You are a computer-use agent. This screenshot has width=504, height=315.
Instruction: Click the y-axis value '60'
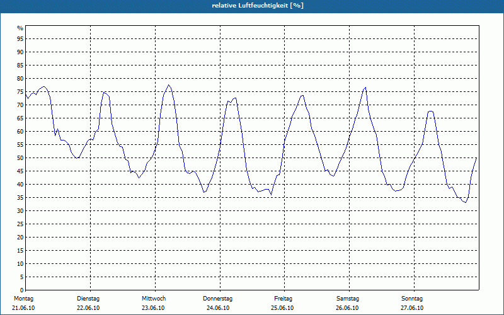click(x=20, y=132)
